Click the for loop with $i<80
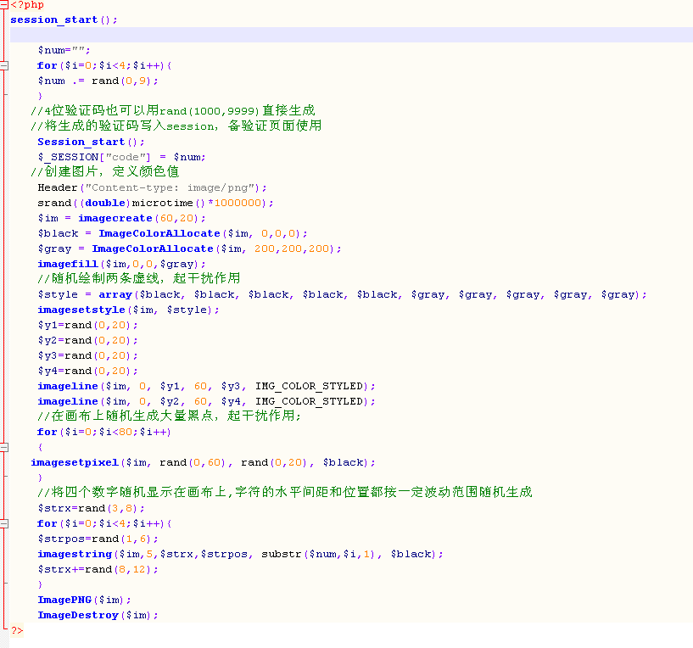This screenshot has width=693, height=648. click(104, 432)
